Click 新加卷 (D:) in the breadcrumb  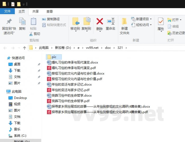click(63, 48)
